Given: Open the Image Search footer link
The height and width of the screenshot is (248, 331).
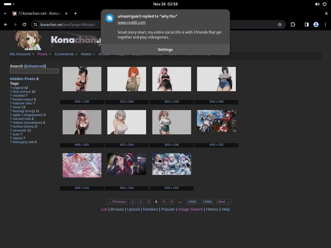Looking at the screenshot, I should 190,209.
